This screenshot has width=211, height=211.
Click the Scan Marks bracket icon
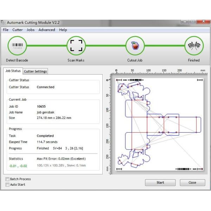(76, 46)
